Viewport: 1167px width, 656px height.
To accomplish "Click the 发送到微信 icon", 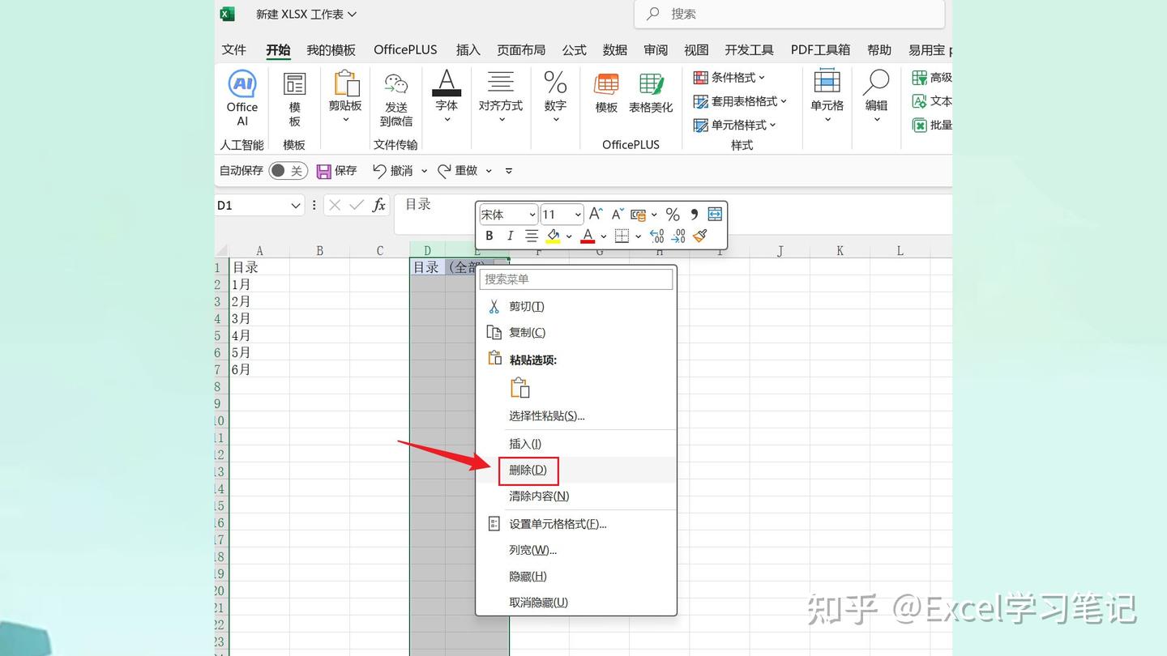I will [x=395, y=89].
